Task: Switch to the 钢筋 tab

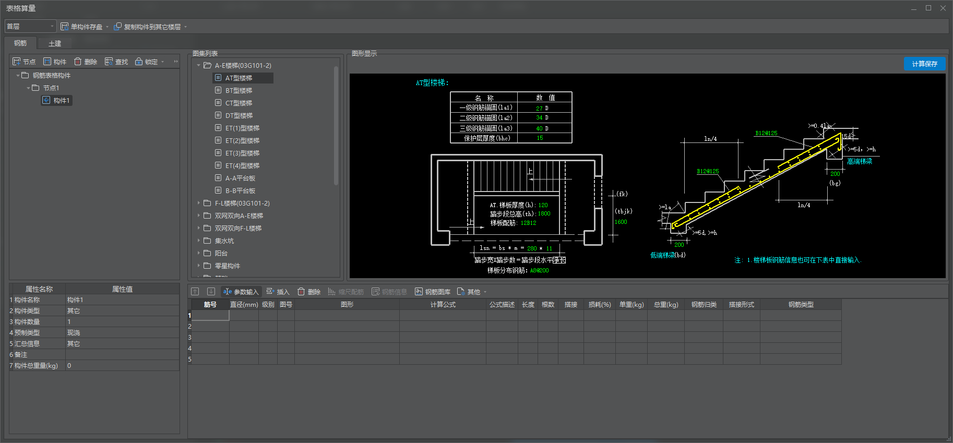Action: (20, 43)
